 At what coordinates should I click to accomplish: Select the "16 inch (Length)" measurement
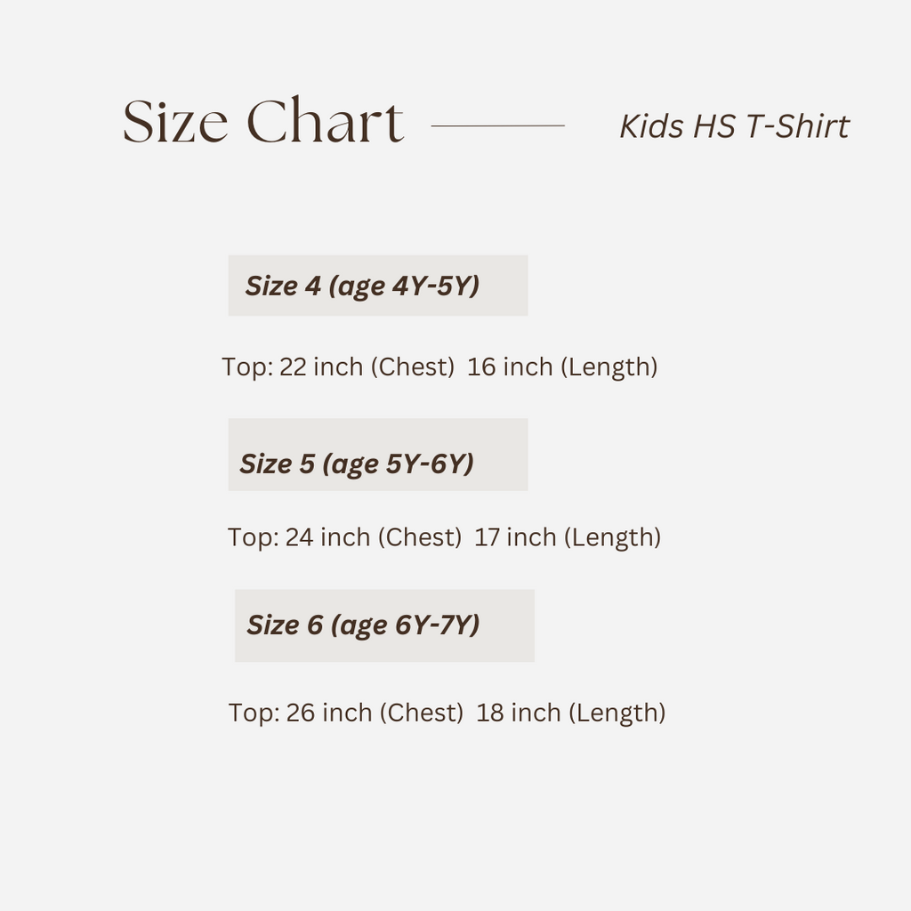pyautogui.click(x=562, y=367)
